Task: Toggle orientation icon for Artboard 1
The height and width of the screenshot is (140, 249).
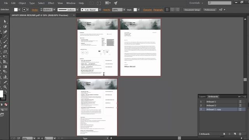Action: click(x=240, y=101)
